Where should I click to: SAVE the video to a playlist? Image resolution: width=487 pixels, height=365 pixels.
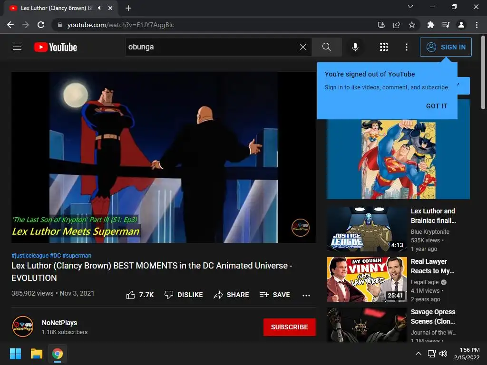(x=274, y=295)
